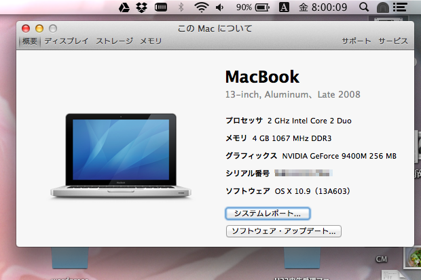Click the MacBook laptop image
Screen dimensions: 421x280
pos(121,156)
